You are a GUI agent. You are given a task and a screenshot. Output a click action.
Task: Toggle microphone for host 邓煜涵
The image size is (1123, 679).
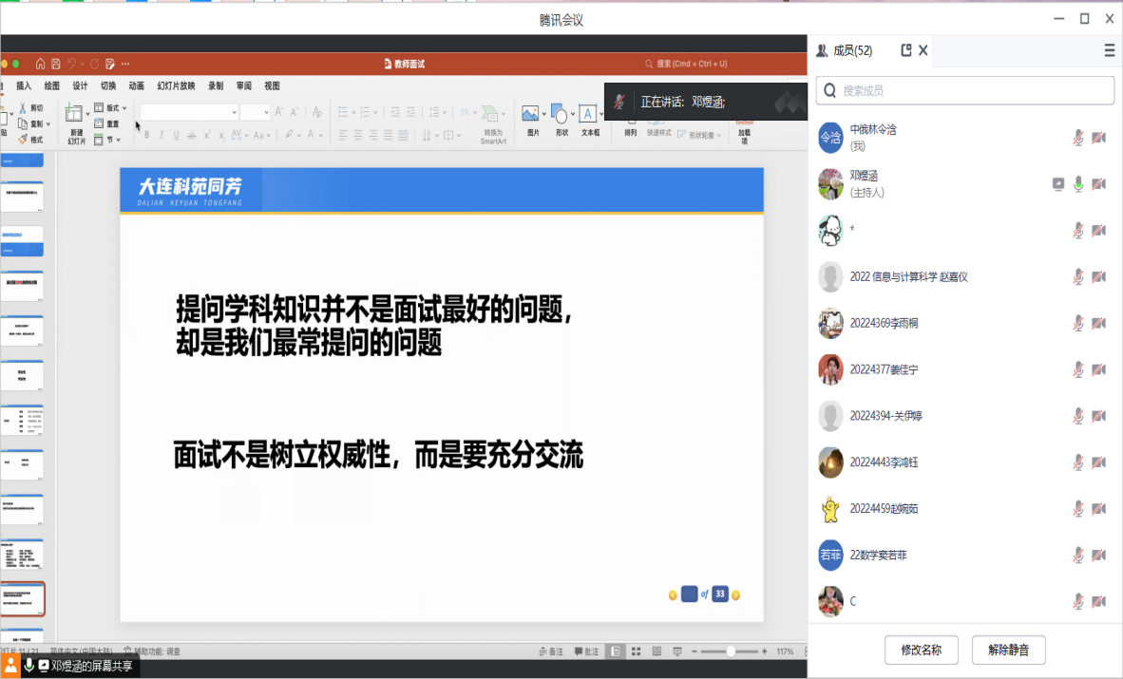[x=1078, y=184]
